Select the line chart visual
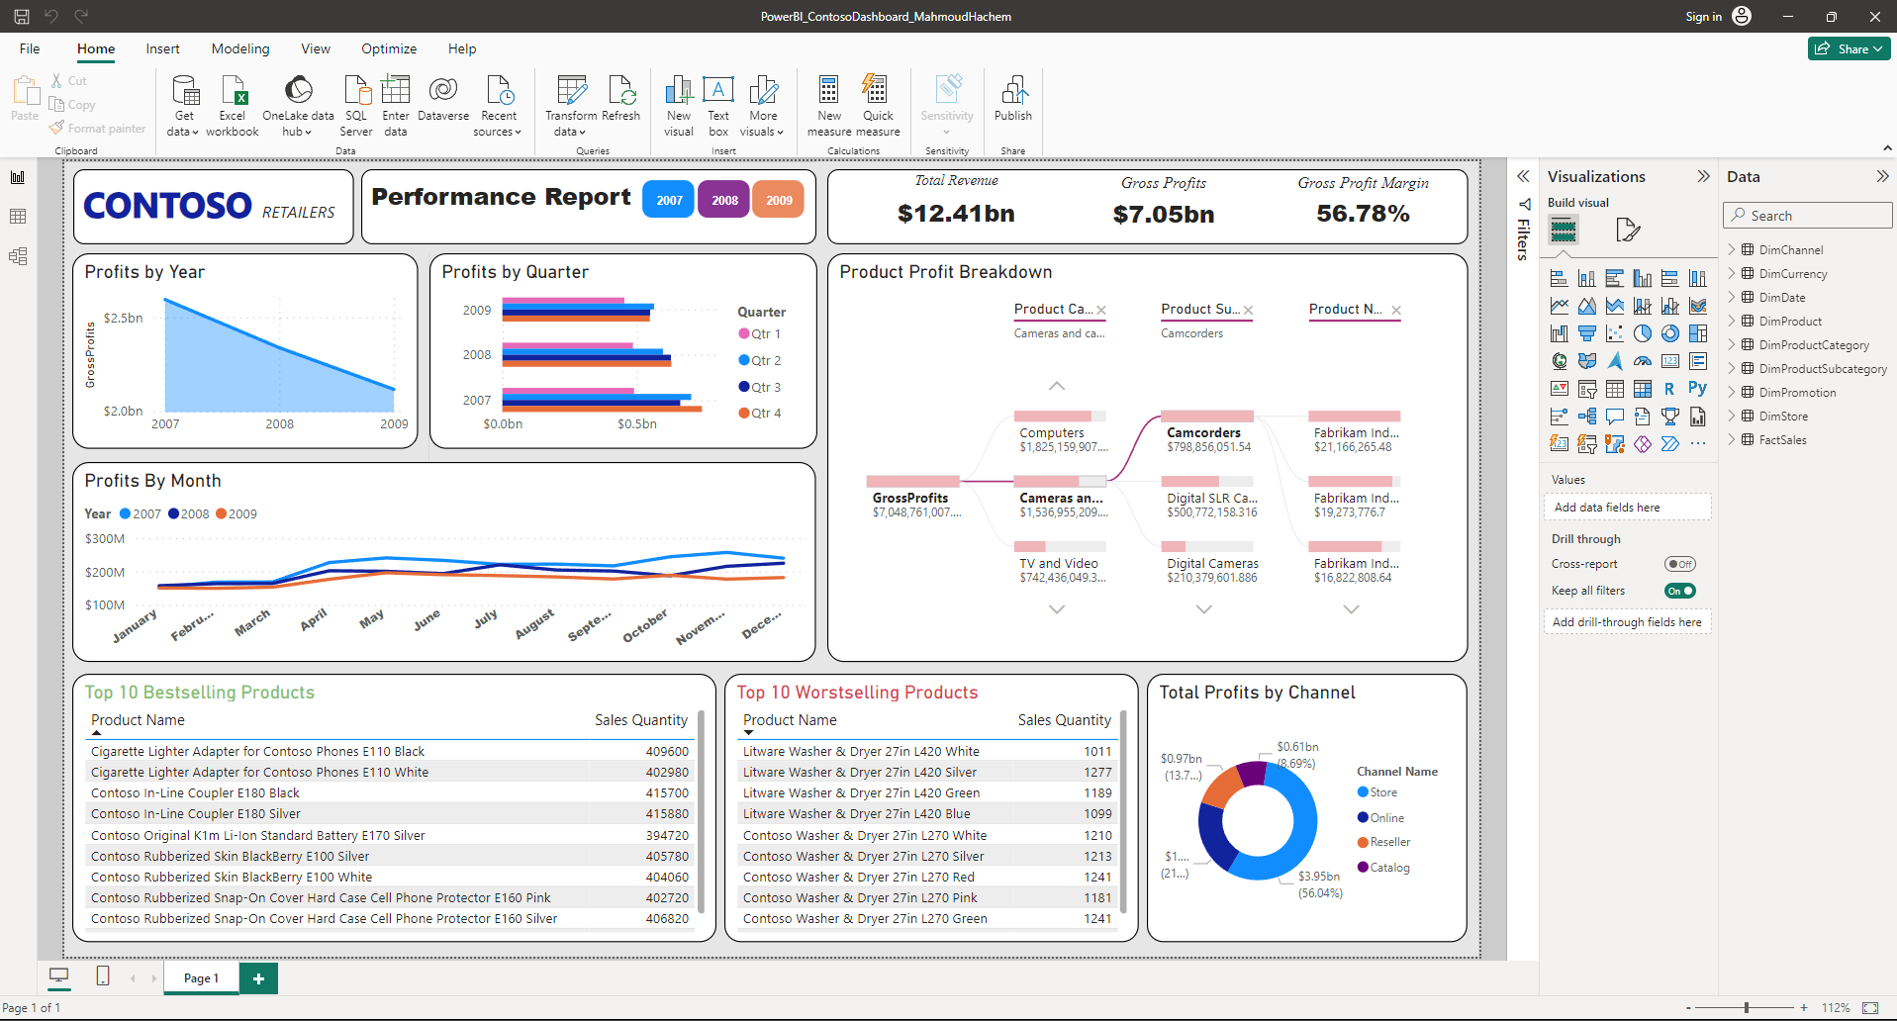Screen dimensions: 1897x1021 click(1560, 306)
